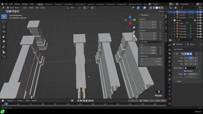203x114 pixels.
Task: Switch to the Shading workspace tab
Action: [x=90, y=4]
